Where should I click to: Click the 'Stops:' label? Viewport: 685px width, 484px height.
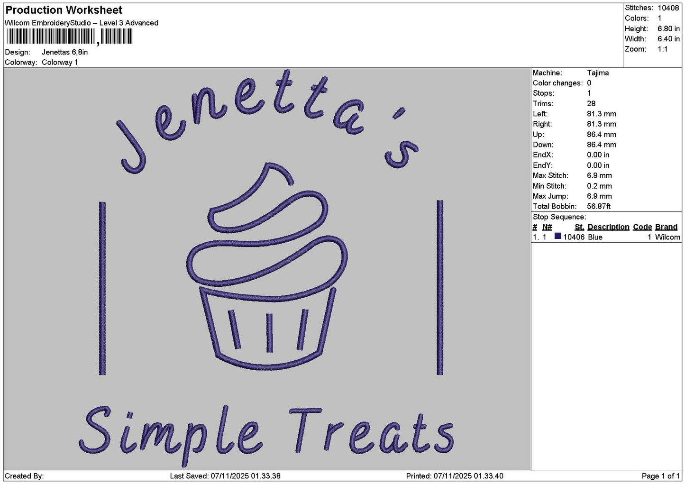[543, 93]
